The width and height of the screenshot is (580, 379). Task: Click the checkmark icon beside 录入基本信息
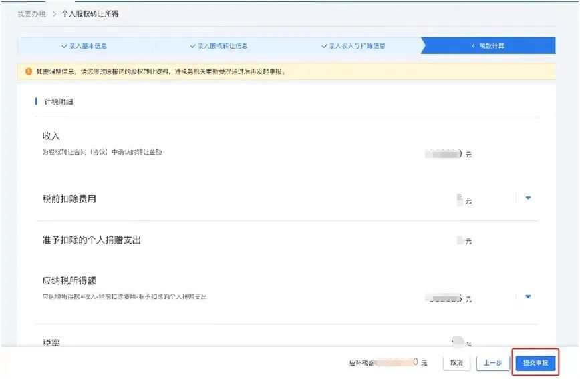coord(65,46)
